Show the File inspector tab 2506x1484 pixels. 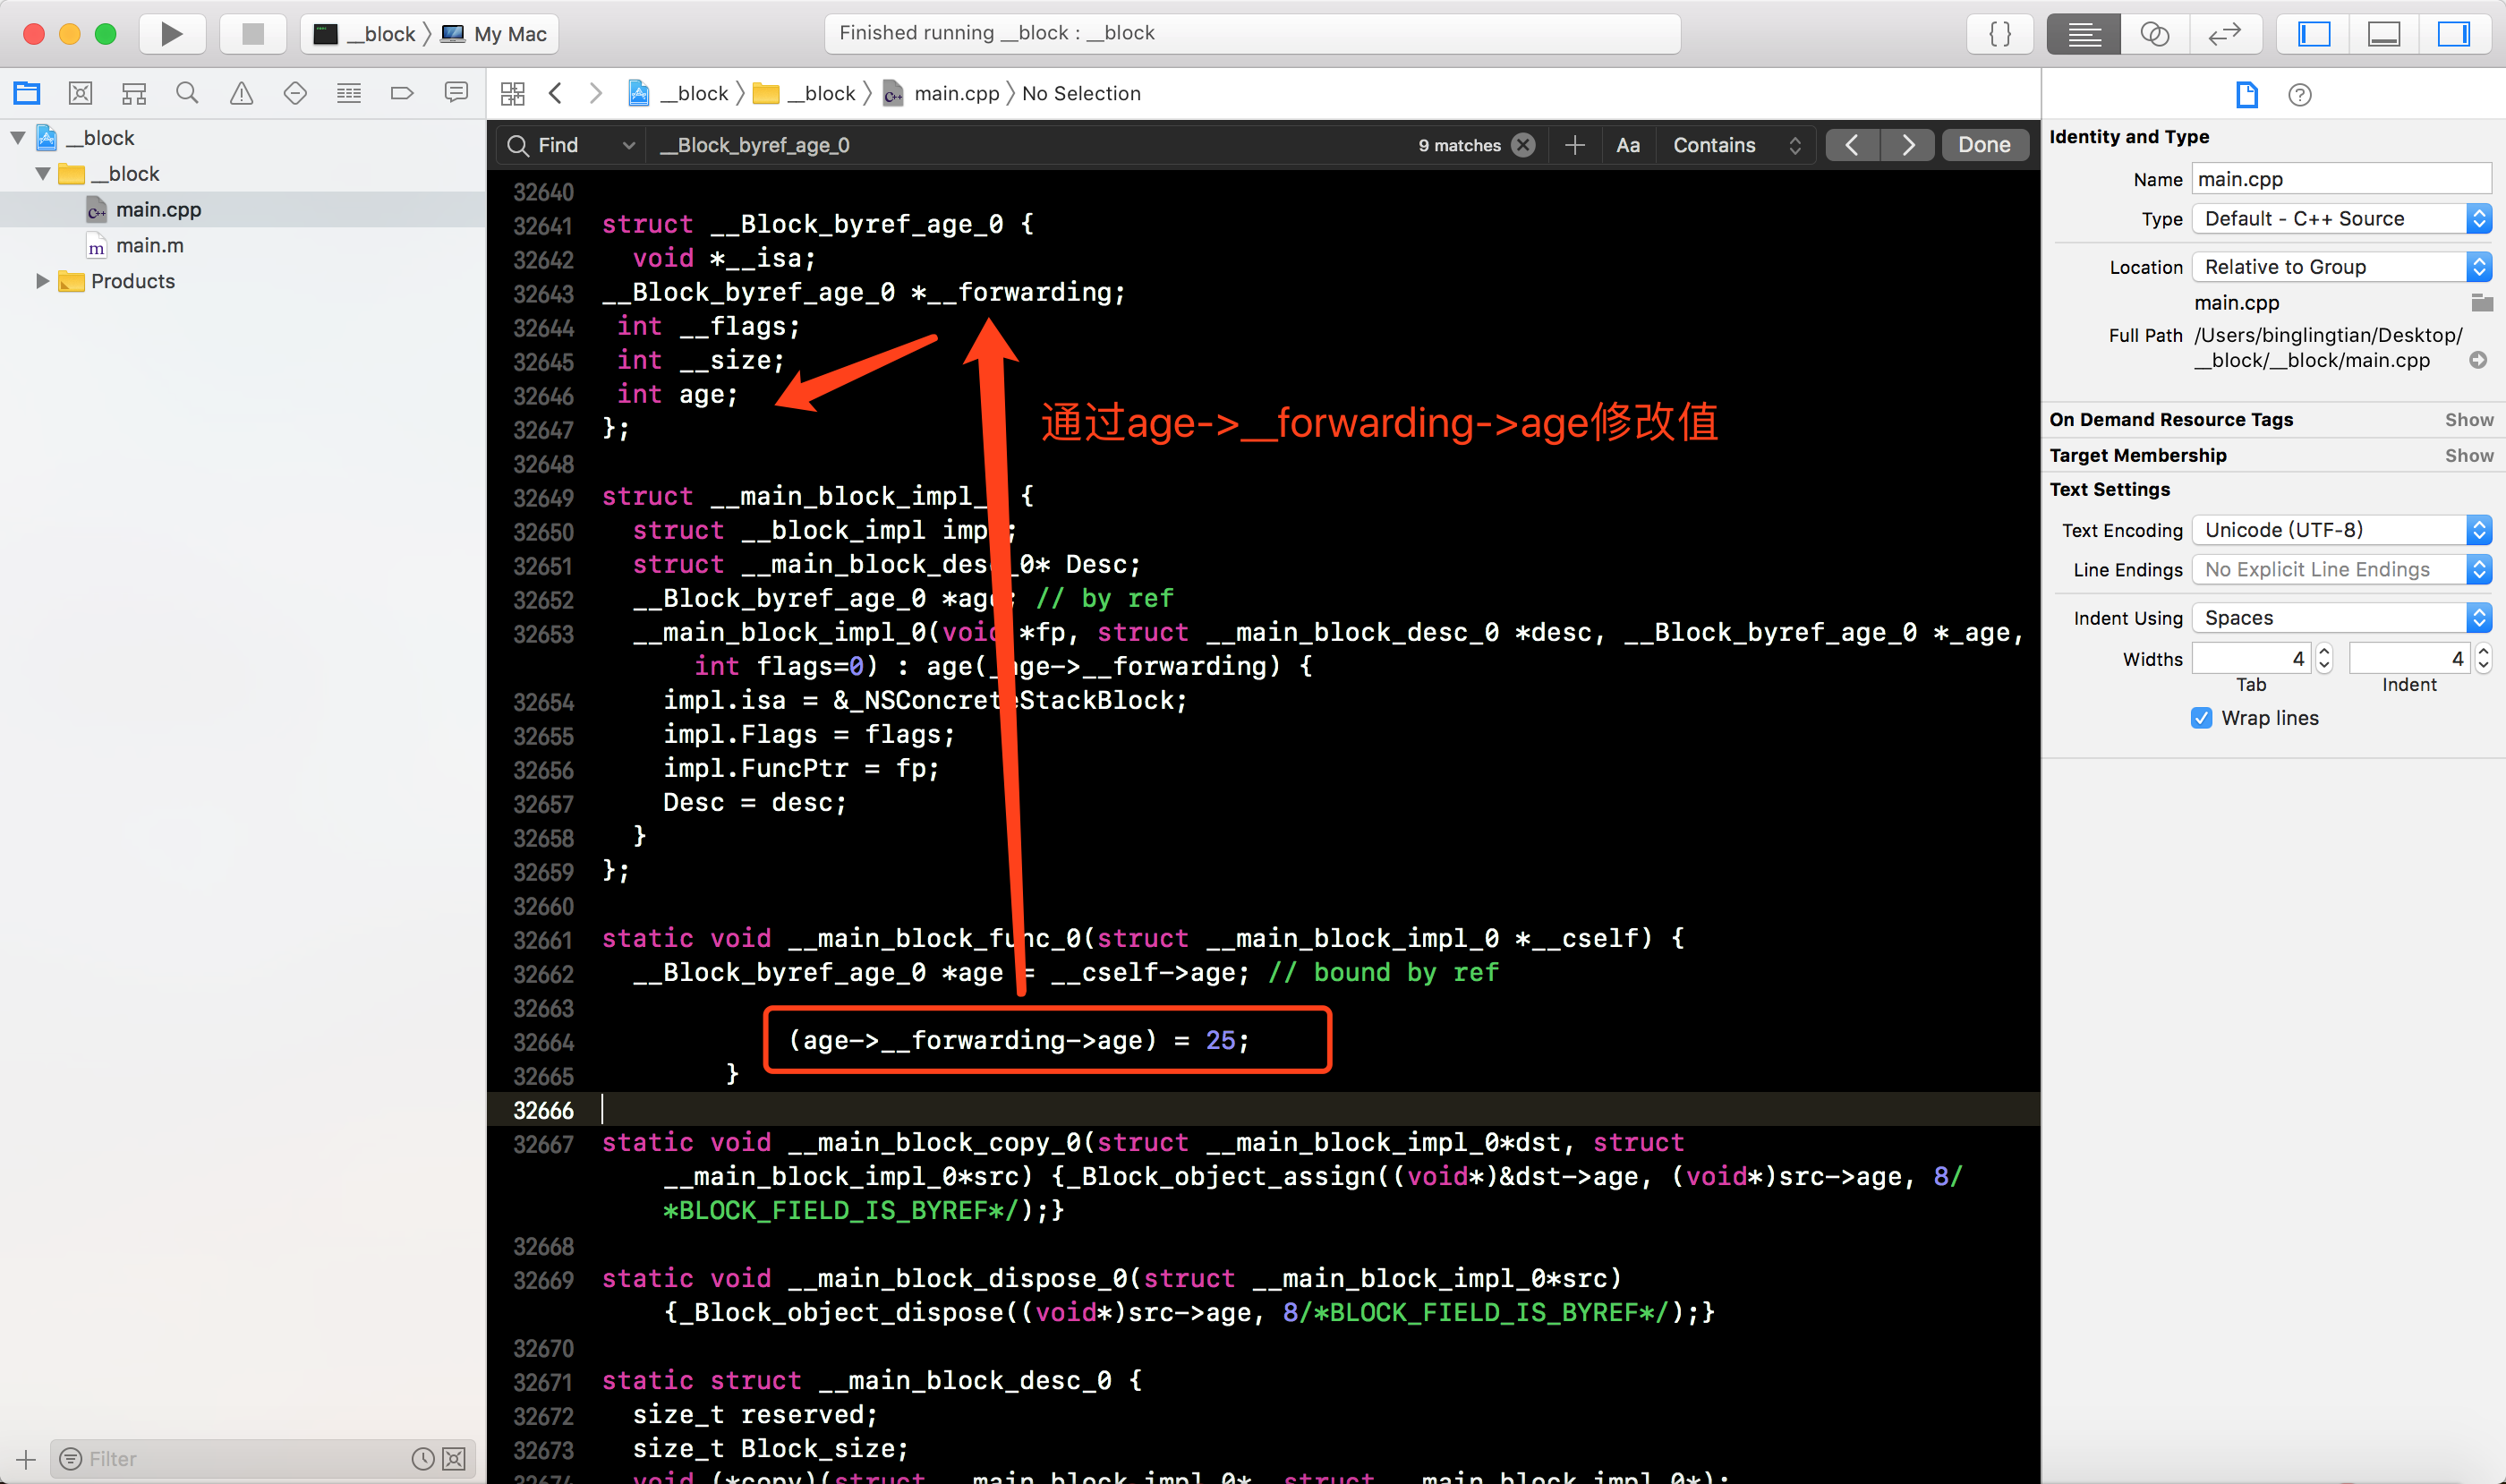2246,95
